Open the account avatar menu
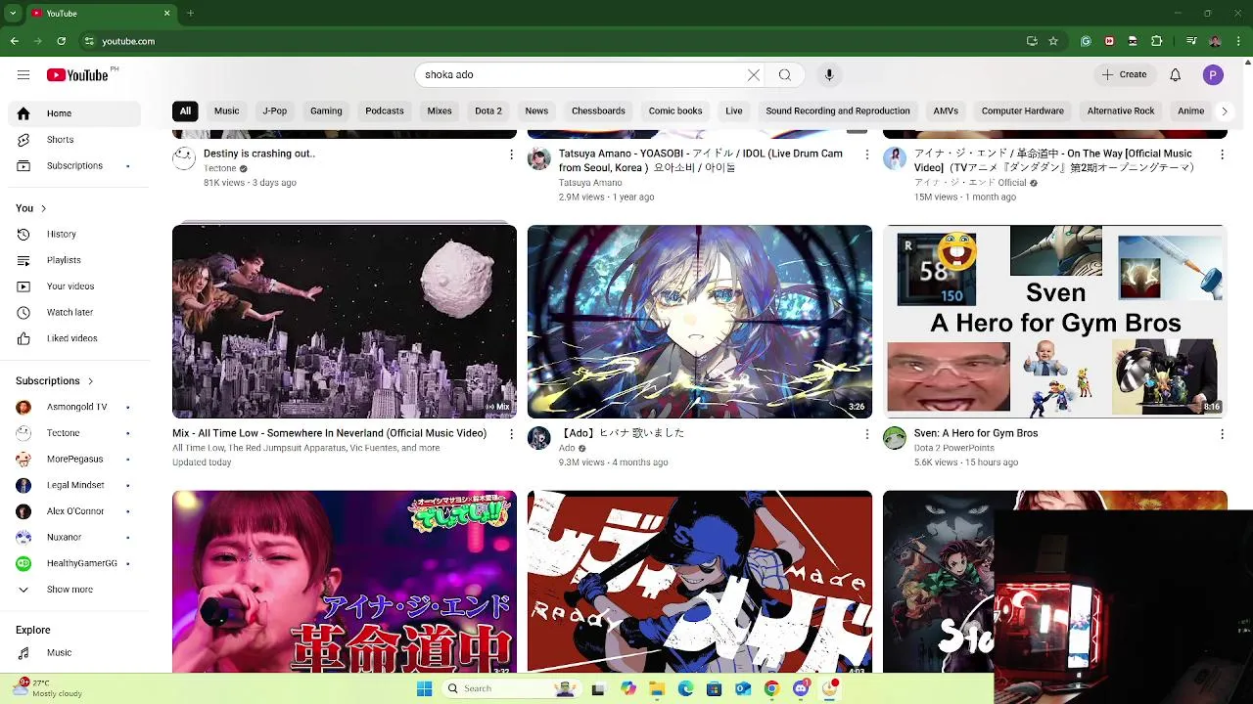The image size is (1253, 704). (x=1213, y=75)
